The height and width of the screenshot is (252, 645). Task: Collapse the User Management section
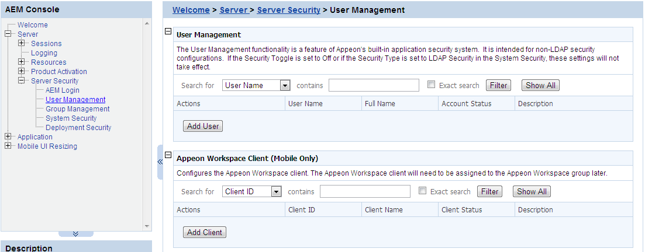[x=168, y=31]
